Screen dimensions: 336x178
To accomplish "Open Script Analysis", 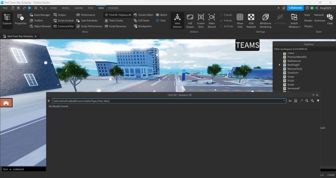I will coord(64,21).
